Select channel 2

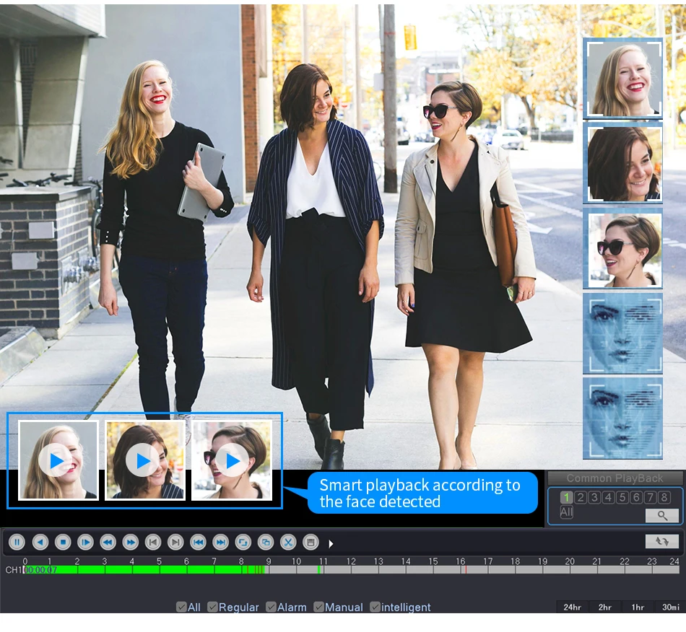tap(581, 497)
